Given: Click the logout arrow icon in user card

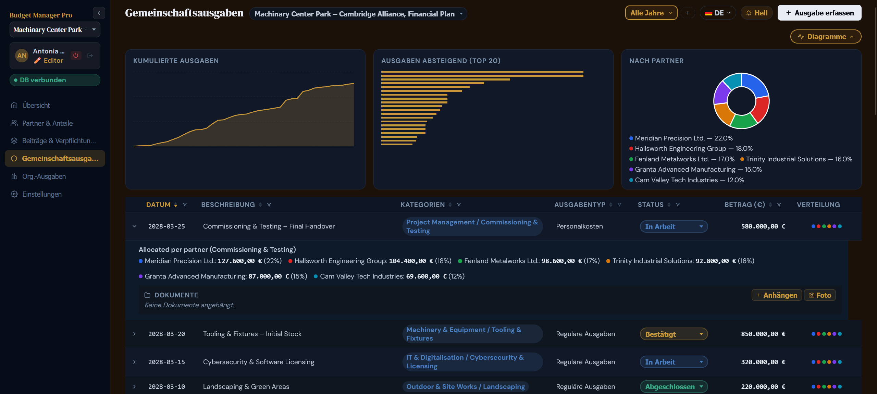Looking at the screenshot, I should pyautogui.click(x=90, y=56).
